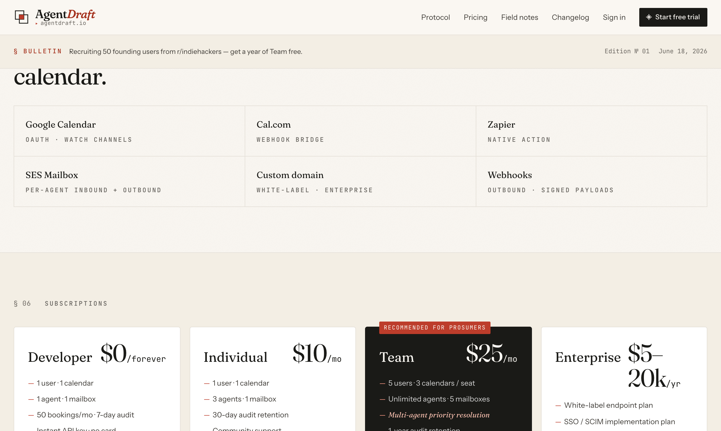
Task: Select the Webhooks integration card
Action: point(591,181)
